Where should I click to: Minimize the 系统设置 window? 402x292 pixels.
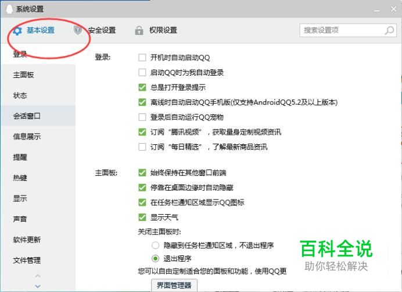click(376, 10)
